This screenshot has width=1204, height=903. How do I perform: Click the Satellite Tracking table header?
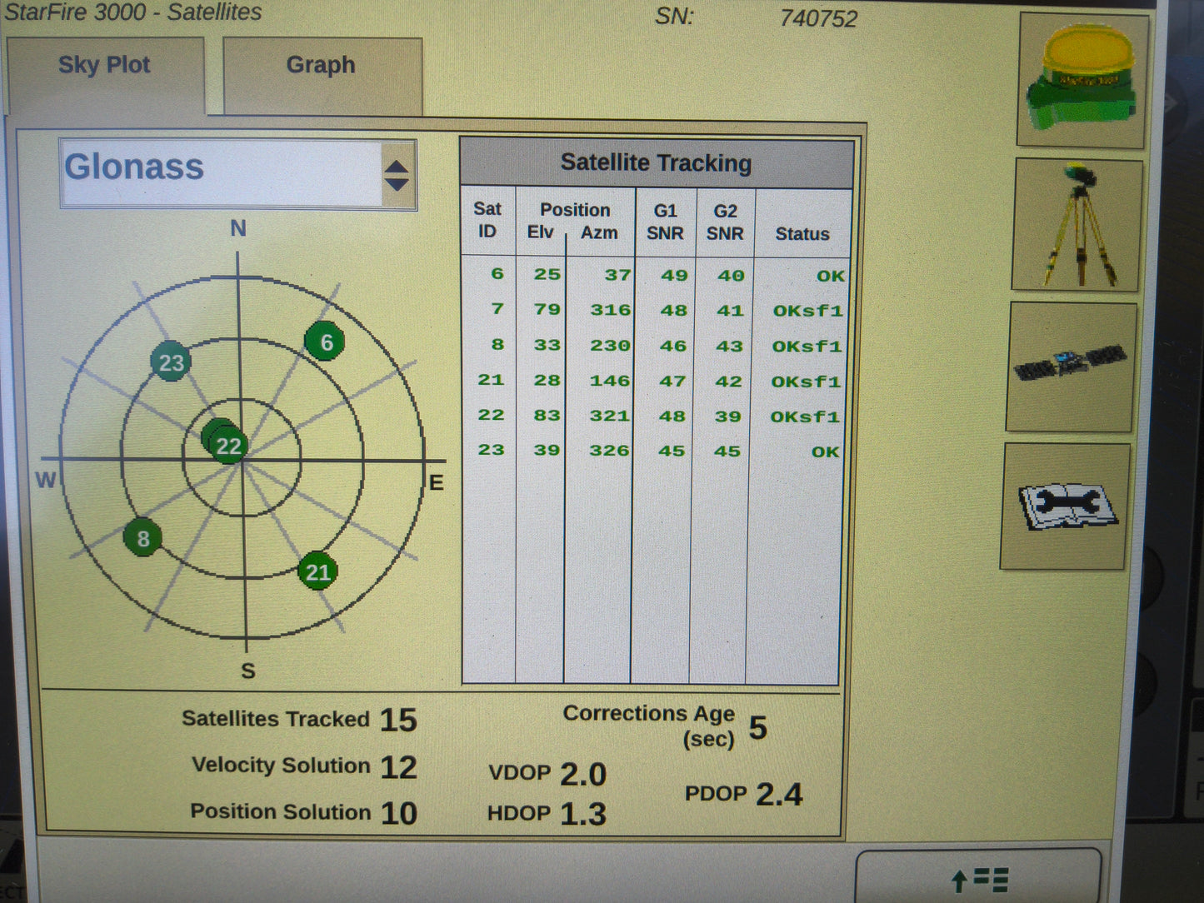657,163
